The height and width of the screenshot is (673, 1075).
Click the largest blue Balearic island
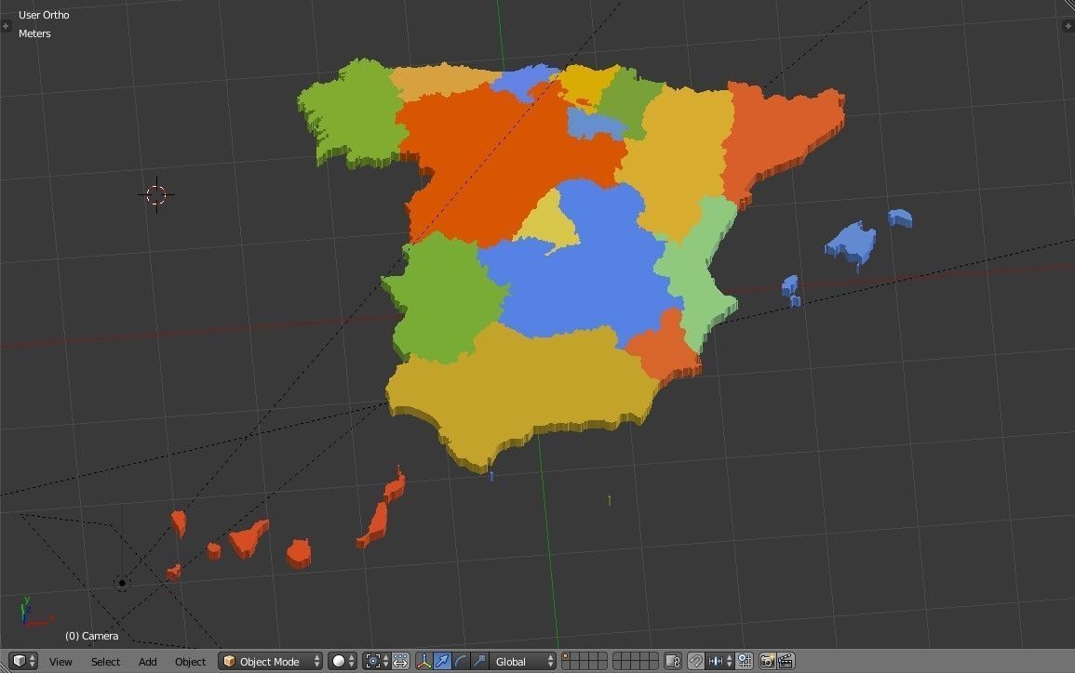point(852,243)
